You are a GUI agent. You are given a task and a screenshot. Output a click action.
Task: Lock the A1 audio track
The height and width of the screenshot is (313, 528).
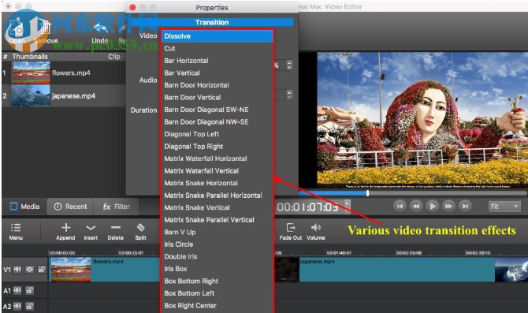click(30, 290)
